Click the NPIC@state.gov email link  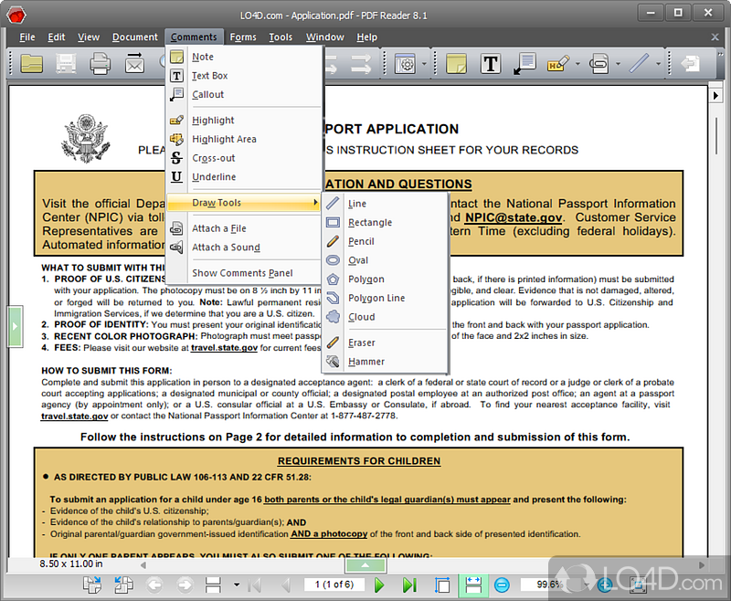[514, 217]
